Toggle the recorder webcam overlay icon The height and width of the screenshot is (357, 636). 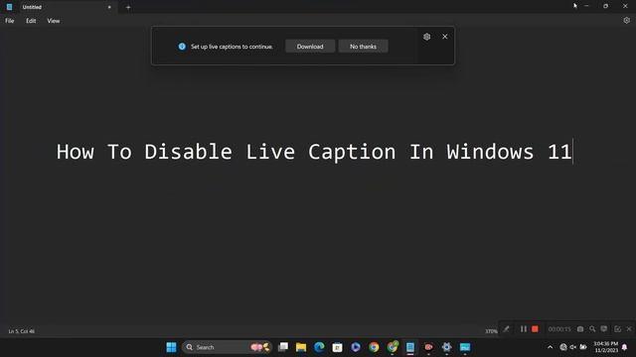coord(604,329)
